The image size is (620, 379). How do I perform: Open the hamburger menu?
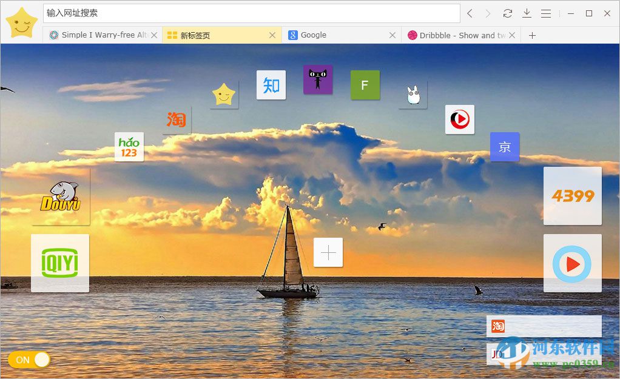point(546,14)
